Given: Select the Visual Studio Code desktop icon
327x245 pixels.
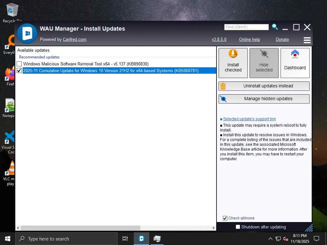Looking at the screenshot, I should coord(8,142).
